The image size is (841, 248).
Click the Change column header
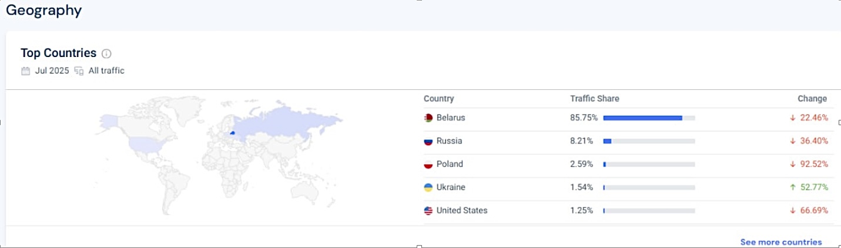[x=812, y=99]
